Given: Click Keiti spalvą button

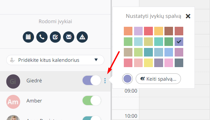Looking at the screenshot, I should (158, 79).
